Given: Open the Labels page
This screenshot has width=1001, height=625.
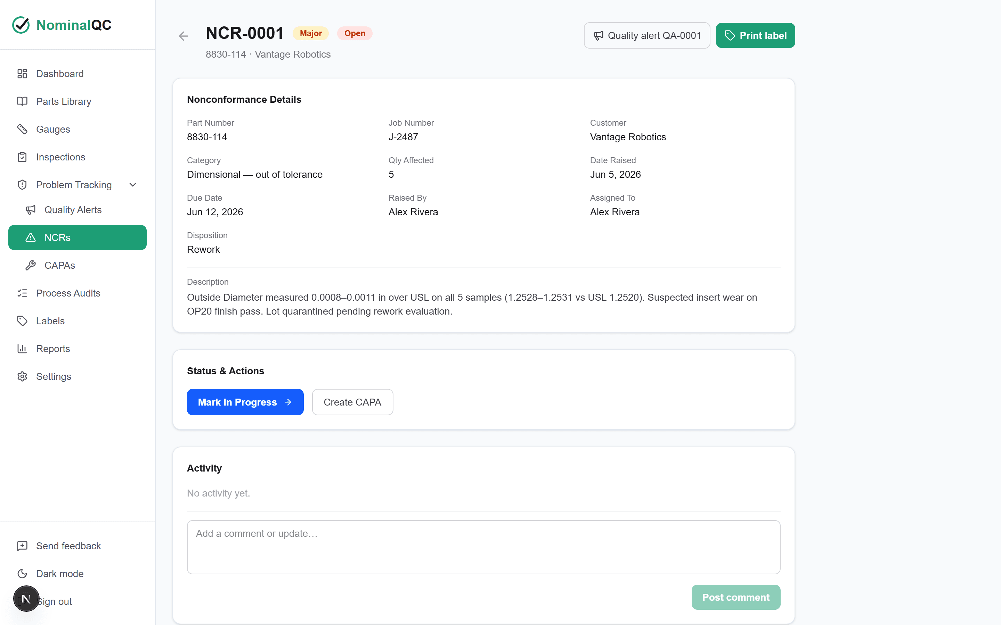Looking at the screenshot, I should pyautogui.click(x=78, y=321).
